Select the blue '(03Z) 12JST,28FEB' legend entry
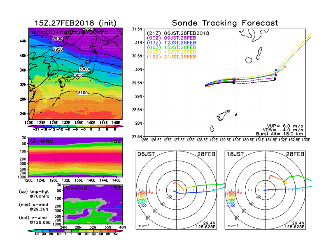326x252 pixels. (171, 43)
